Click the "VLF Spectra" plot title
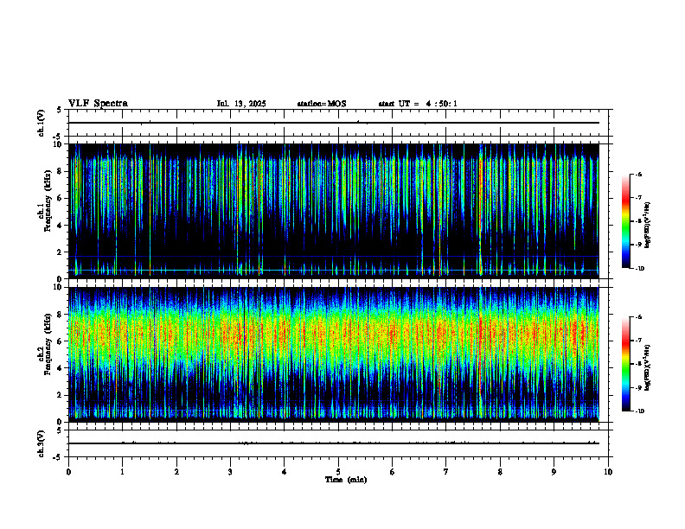685x529 pixels. (x=98, y=104)
